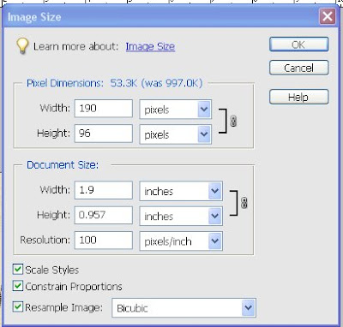The height and width of the screenshot is (327, 343).
Task: Click the document size chain link icon
Action: point(244,203)
